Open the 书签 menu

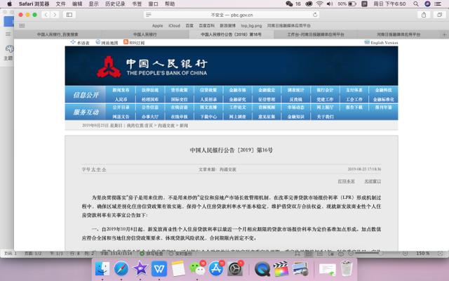[137, 4]
